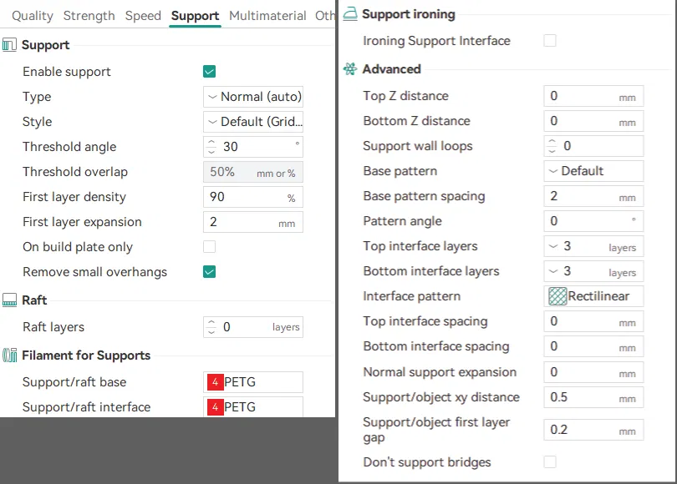
Task: Switch to the Quality tab
Action: (33, 15)
